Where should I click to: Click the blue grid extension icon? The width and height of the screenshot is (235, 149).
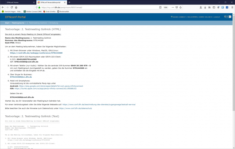pos(227,7)
